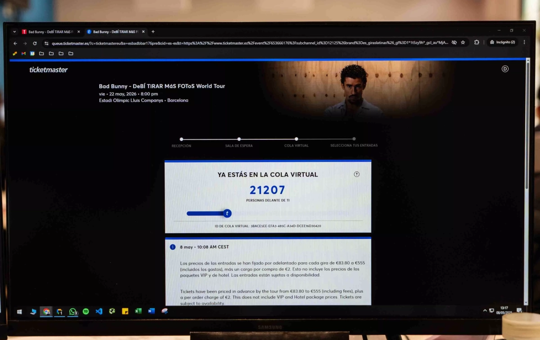Launch Excel from the taskbar
Screen dimensions: 540x340
pyautogui.click(x=138, y=311)
